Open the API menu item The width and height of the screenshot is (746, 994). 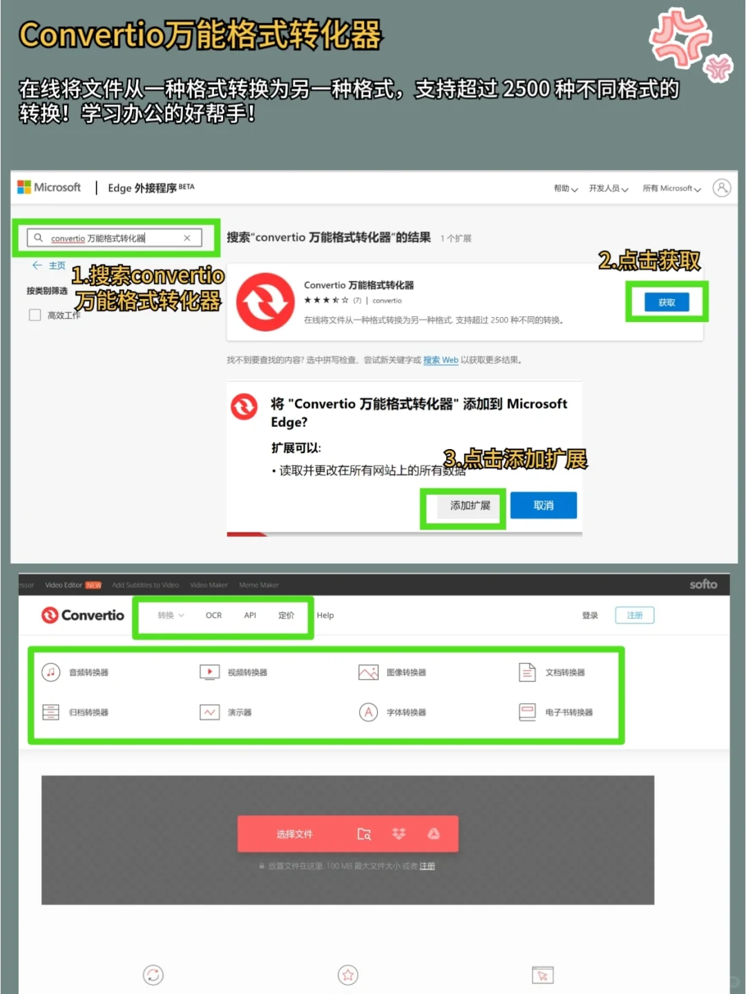coord(249,615)
